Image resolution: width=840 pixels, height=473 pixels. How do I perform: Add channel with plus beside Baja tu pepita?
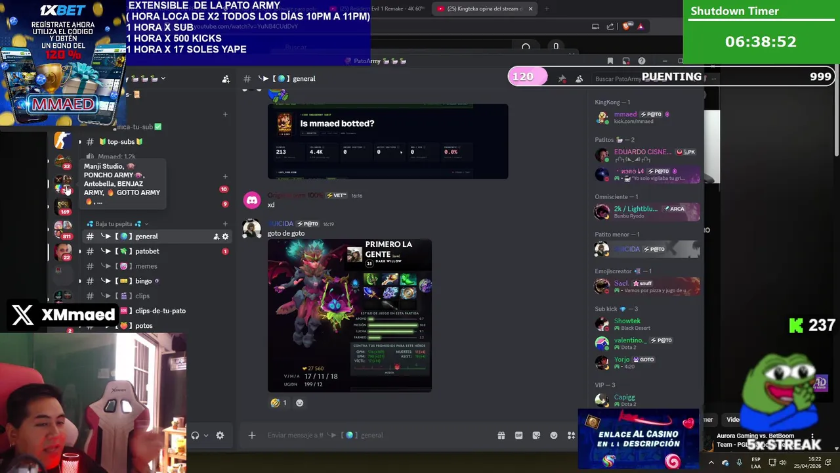click(225, 224)
